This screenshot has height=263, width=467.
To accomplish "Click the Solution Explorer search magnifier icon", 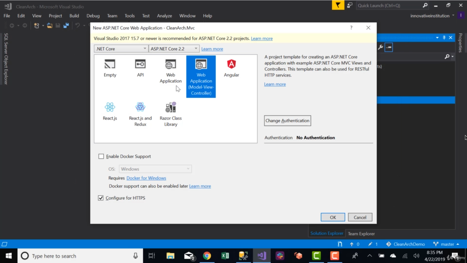I will [447, 56].
